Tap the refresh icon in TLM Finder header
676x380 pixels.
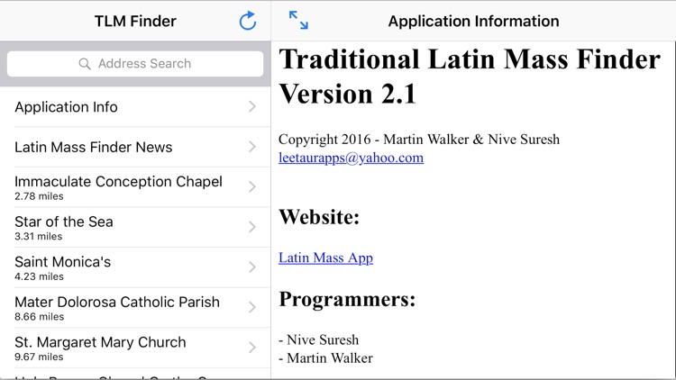coord(247,21)
